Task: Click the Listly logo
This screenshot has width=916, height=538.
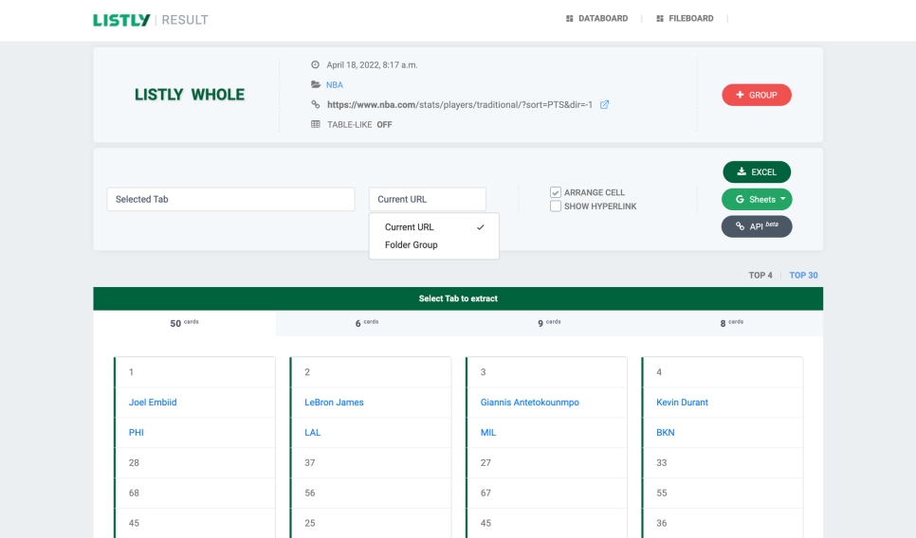Action: tap(121, 20)
